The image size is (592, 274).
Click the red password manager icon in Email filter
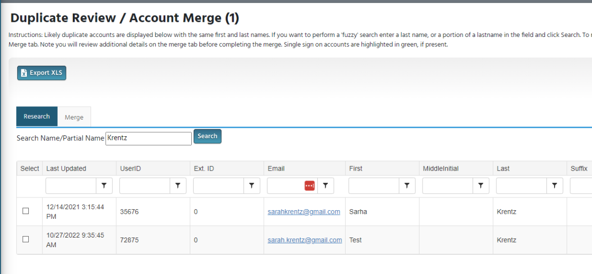click(x=310, y=186)
